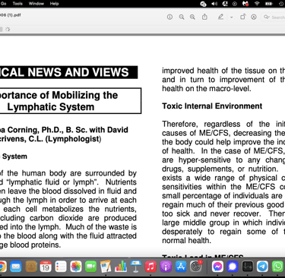Click the Rotate page icon
The image size is (285, 278).
[x=242, y=17]
